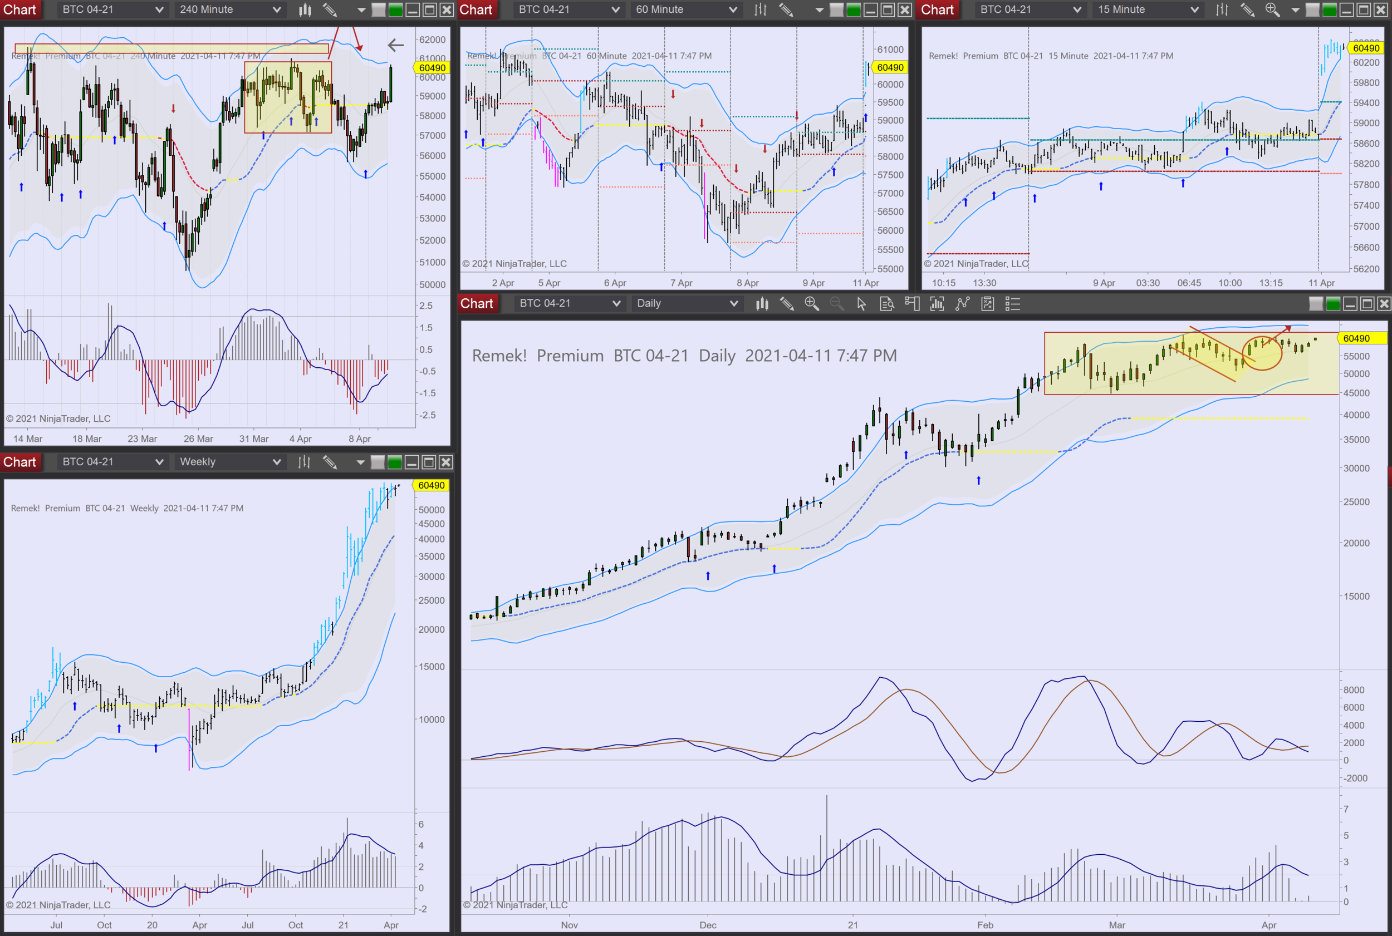1392x936 pixels.
Task: Open the properties list icon in Daily chart
Action: (1013, 304)
